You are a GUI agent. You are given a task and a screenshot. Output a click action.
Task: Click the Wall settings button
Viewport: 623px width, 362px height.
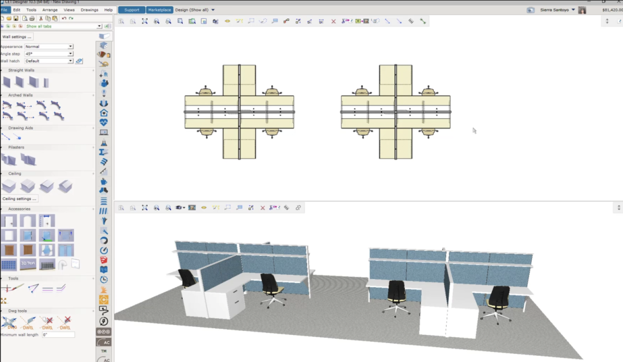[x=17, y=36]
